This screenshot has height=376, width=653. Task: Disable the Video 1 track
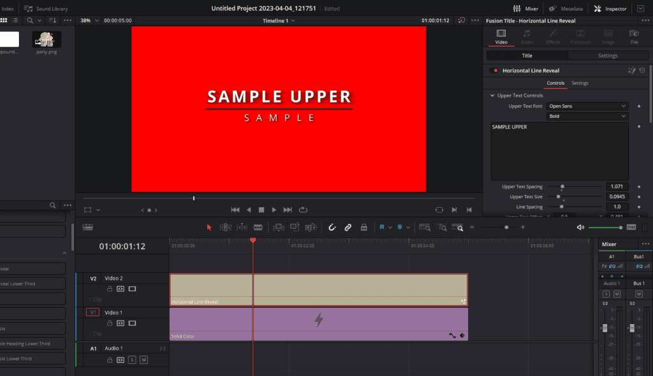point(132,323)
